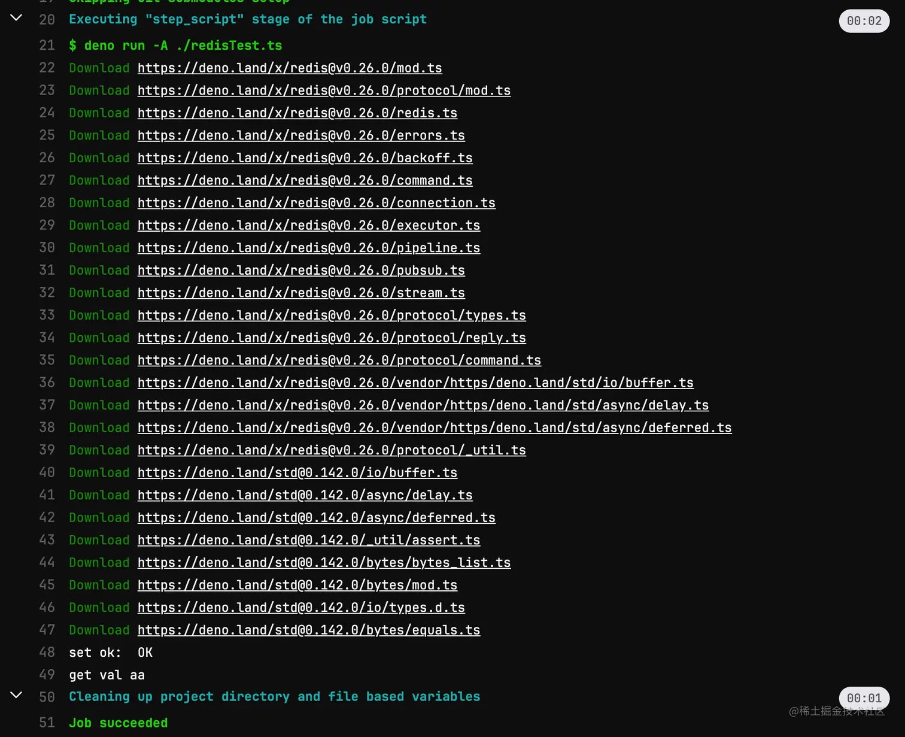Click the 00:02 duration badge
Screen dimensions: 905x737
[864, 21]
